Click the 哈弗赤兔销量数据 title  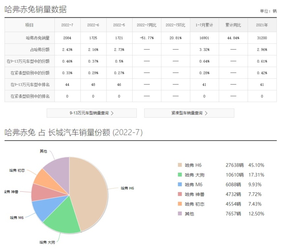click(36, 9)
